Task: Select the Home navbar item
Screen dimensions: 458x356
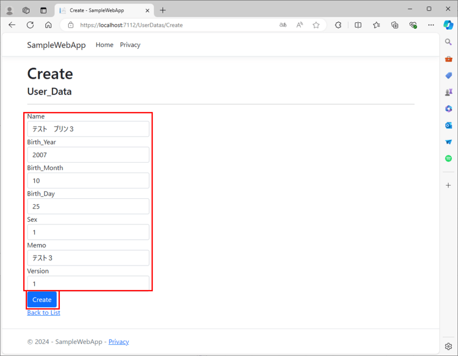Action: [x=105, y=45]
